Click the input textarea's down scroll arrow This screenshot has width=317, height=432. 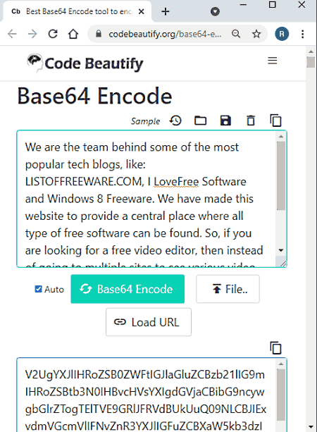point(281,250)
